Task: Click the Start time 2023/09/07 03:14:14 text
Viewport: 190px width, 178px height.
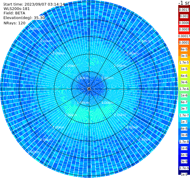Action: 34,4
